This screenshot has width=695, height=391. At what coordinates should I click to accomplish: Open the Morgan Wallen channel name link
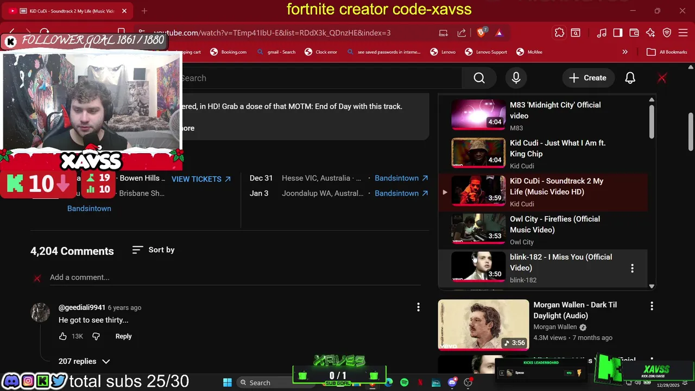click(555, 327)
